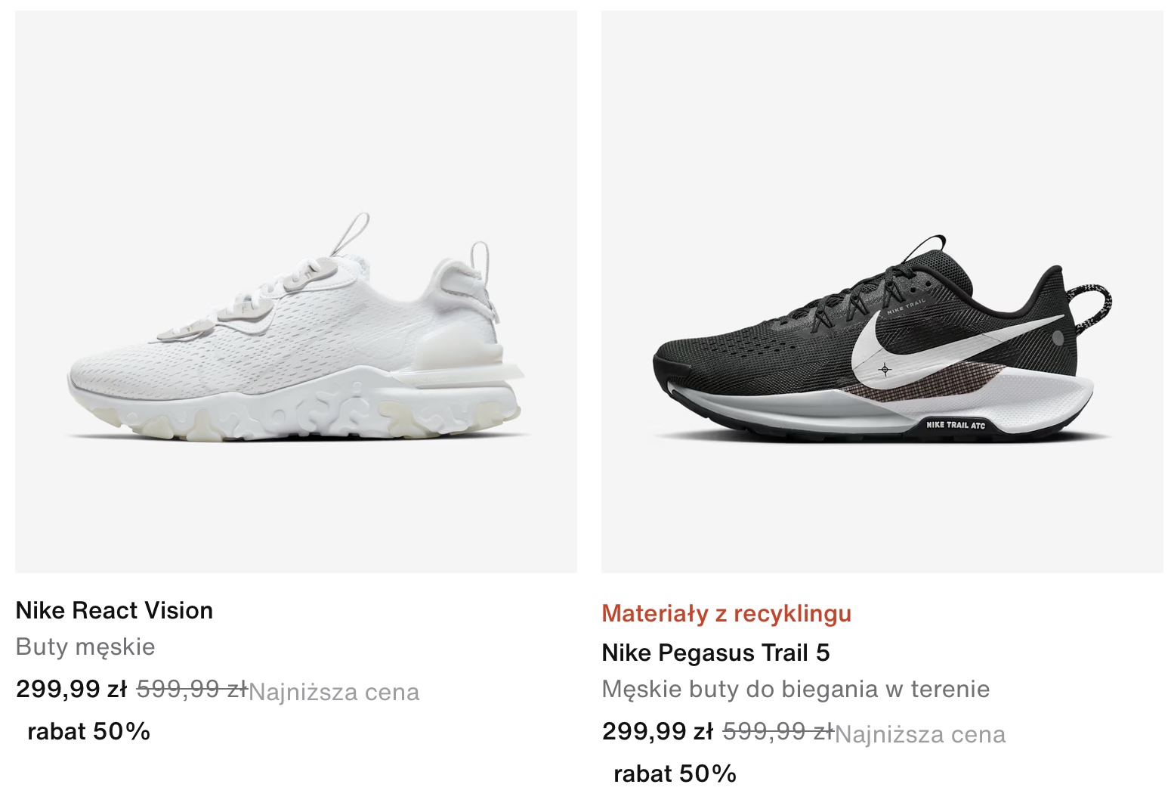Click the rabat 50% badge under Pegasus Trail 5
This screenshot has width=1171, height=806.
pyautogui.click(x=675, y=773)
